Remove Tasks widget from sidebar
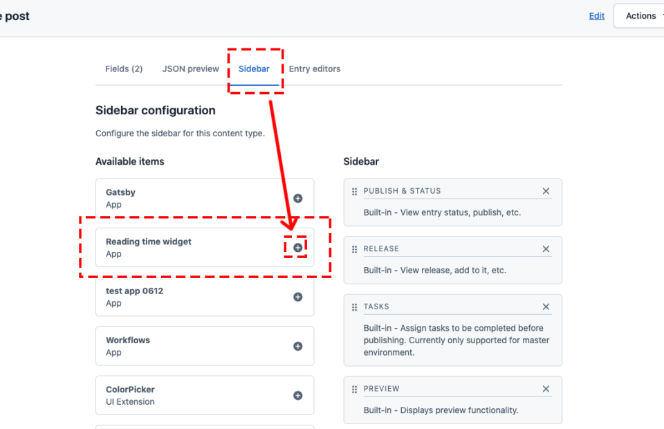664x429 pixels. coord(546,307)
